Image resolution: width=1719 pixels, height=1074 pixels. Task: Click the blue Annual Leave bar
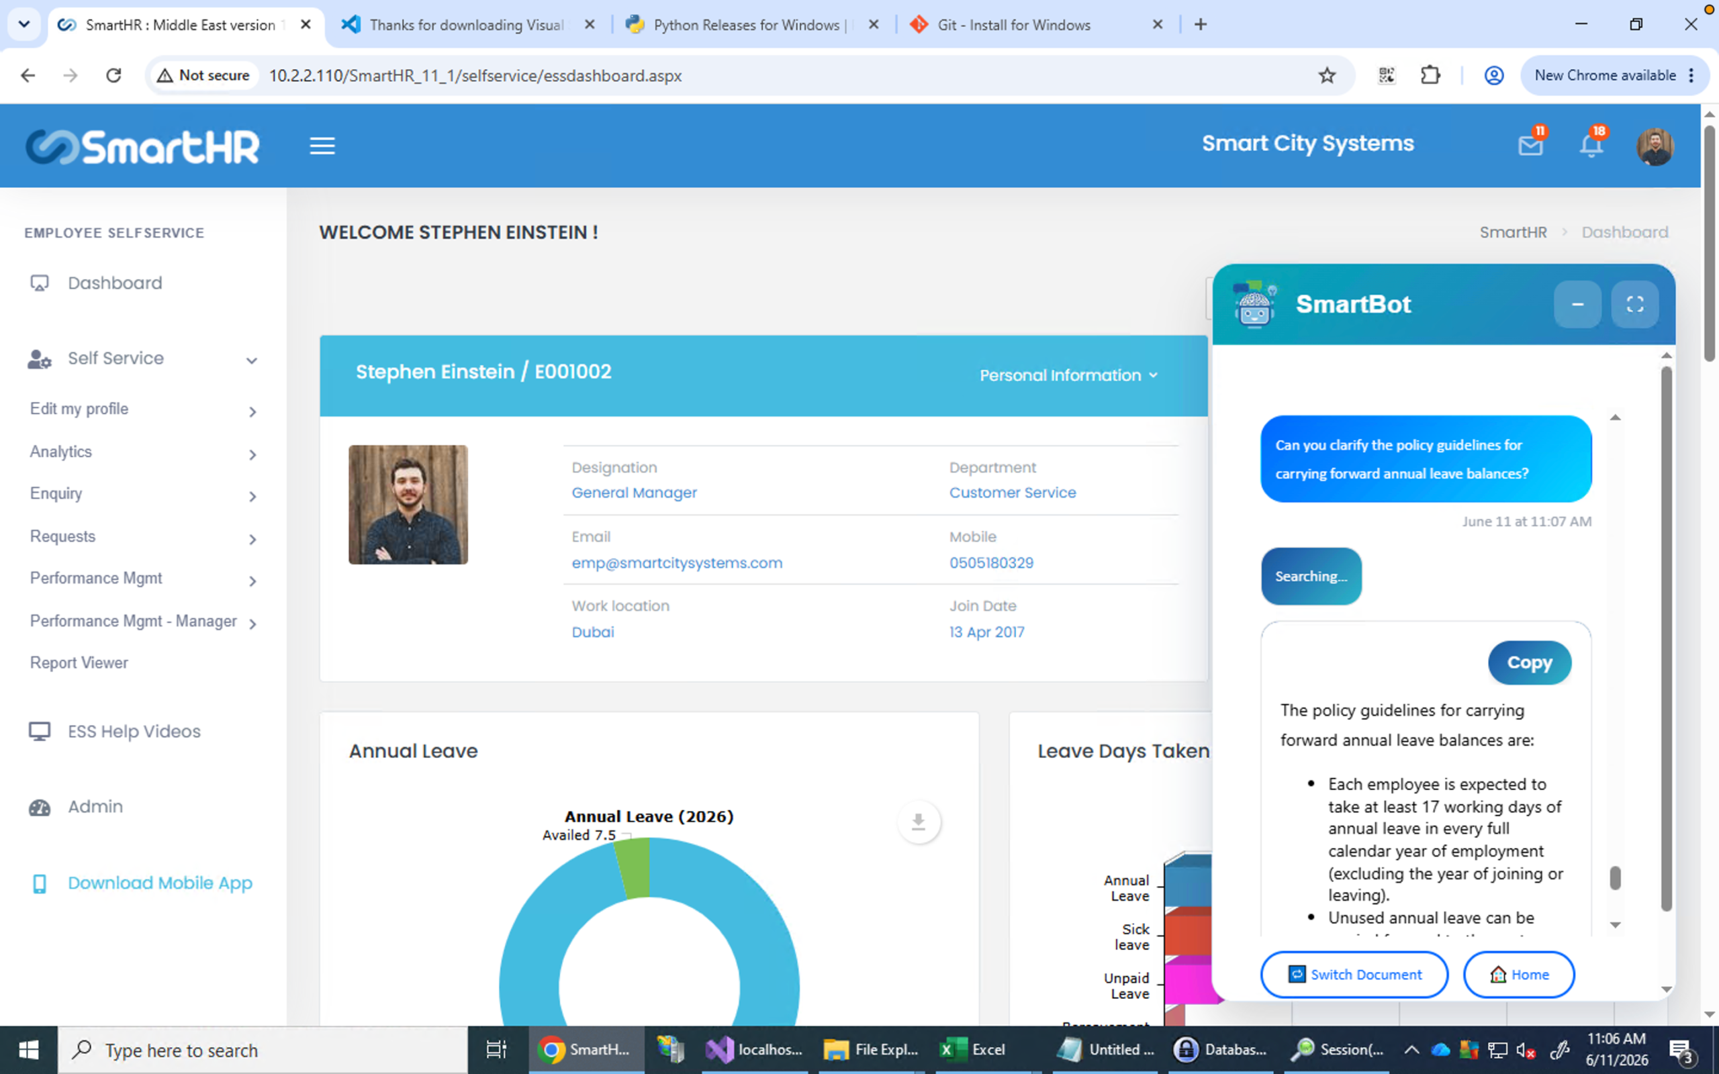click(1188, 881)
